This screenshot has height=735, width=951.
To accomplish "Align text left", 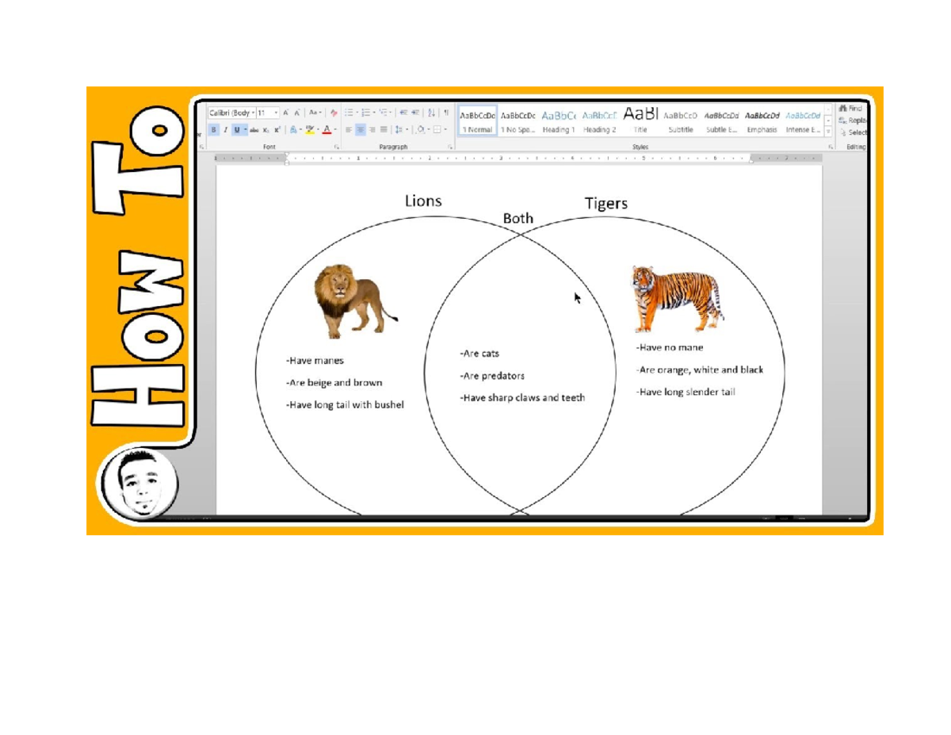I will tap(349, 129).
